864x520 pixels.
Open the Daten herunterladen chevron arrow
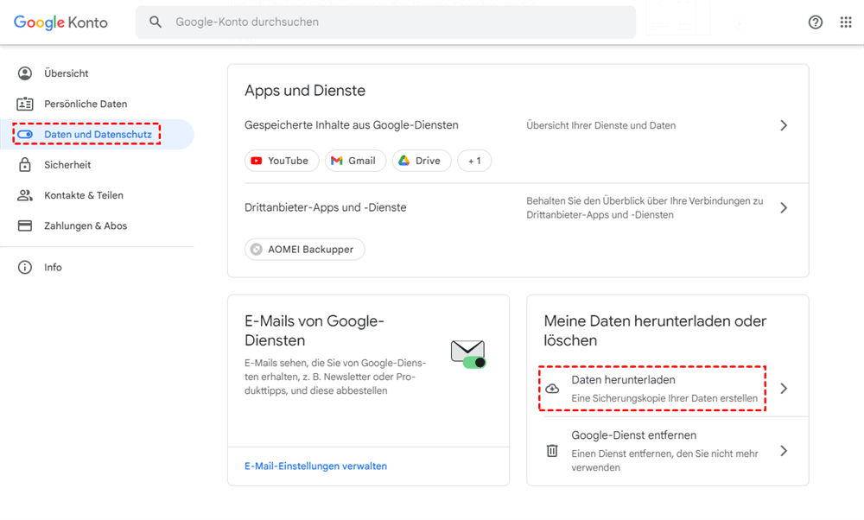coord(784,389)
